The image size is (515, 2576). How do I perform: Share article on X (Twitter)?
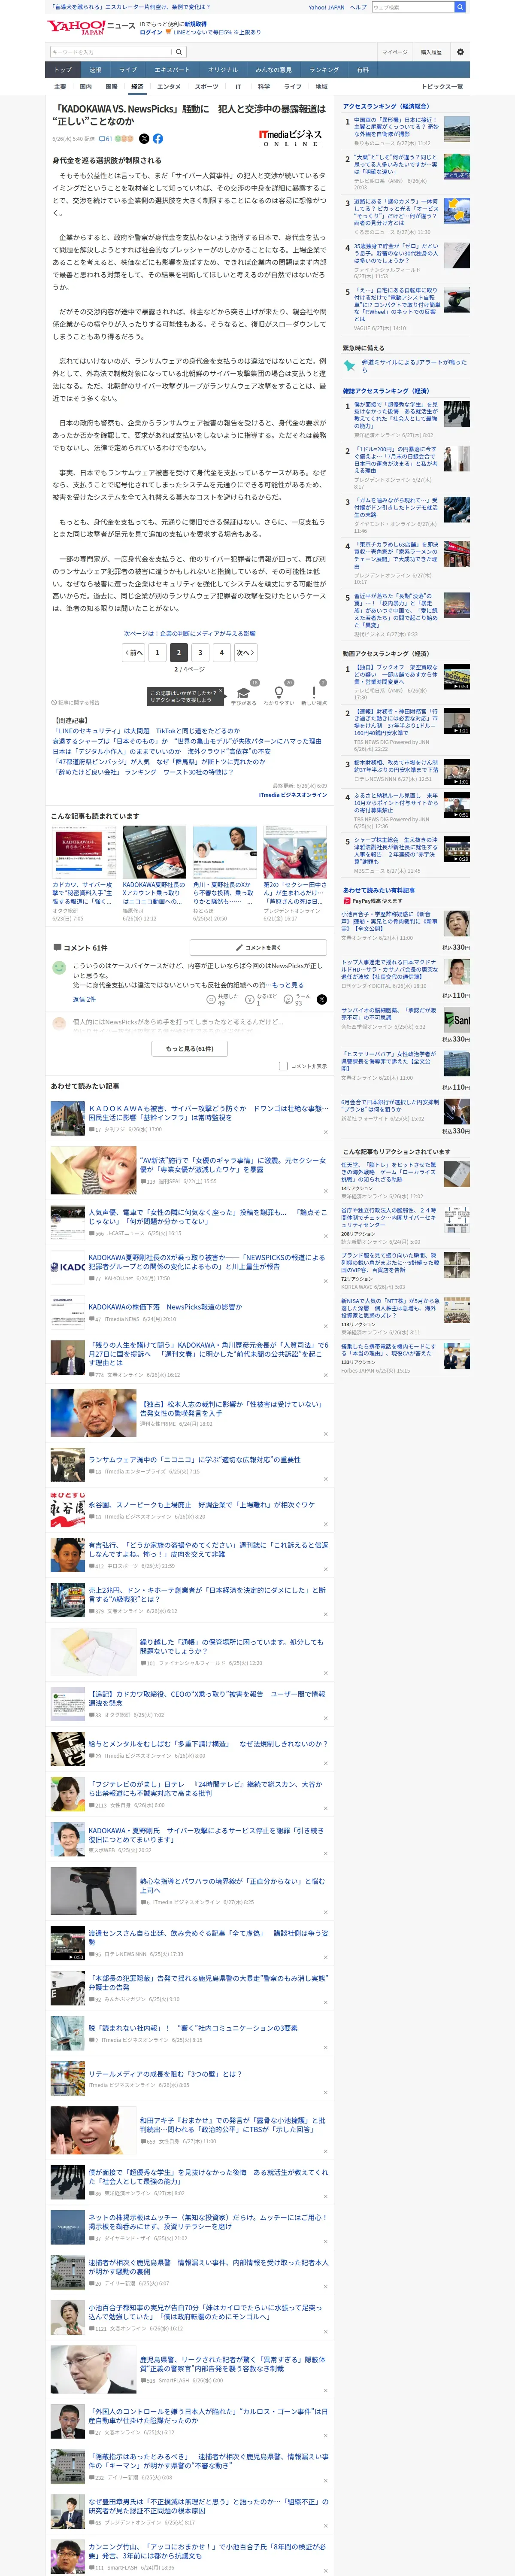144,139
